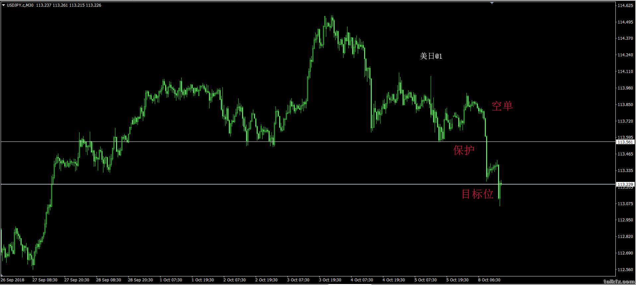Click the 113.229 price tag on axis
Screen dimensions: 636x285
pos(625,184)
